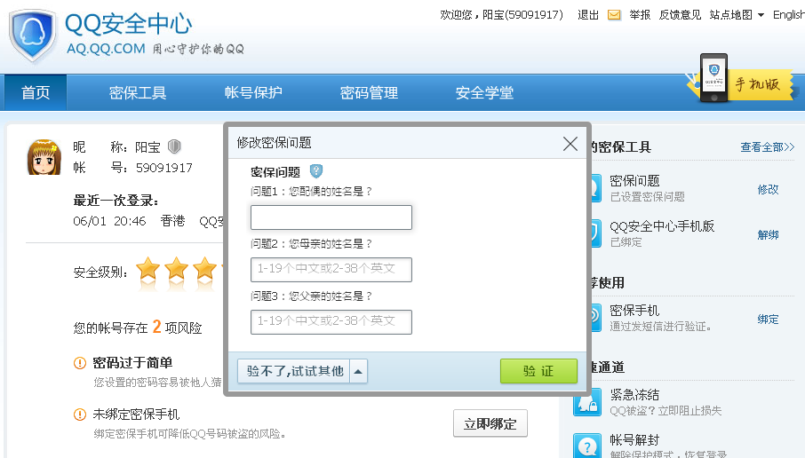Click the green 验 证 button
805x458 pixels.
[538, 371]
